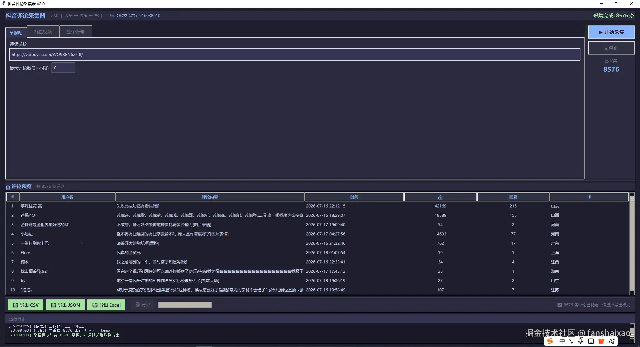
Task: Click the thumbs-up likes column header
Action: (x=440, y=197)
